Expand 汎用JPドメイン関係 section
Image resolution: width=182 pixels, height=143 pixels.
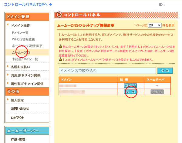pyautogui.click(x=25, y=75)
